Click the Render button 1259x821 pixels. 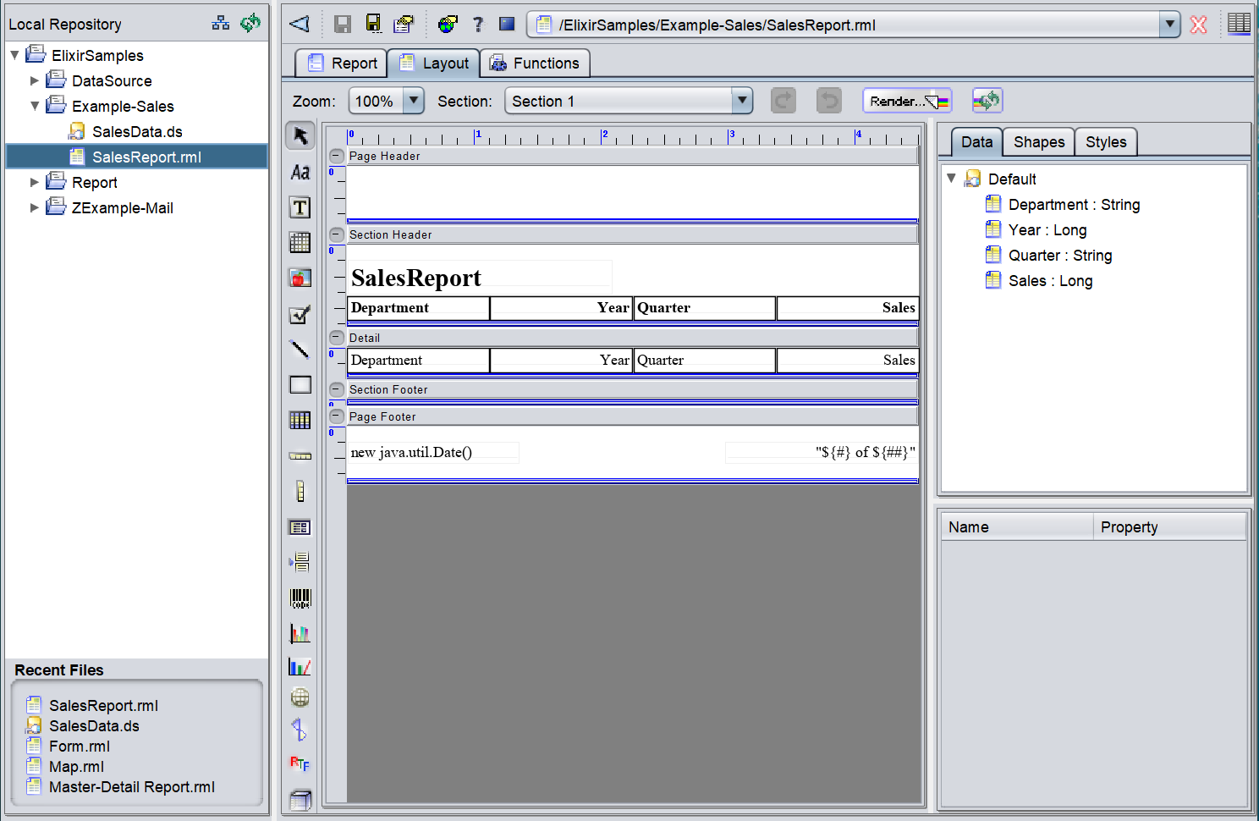coord(907,101)
